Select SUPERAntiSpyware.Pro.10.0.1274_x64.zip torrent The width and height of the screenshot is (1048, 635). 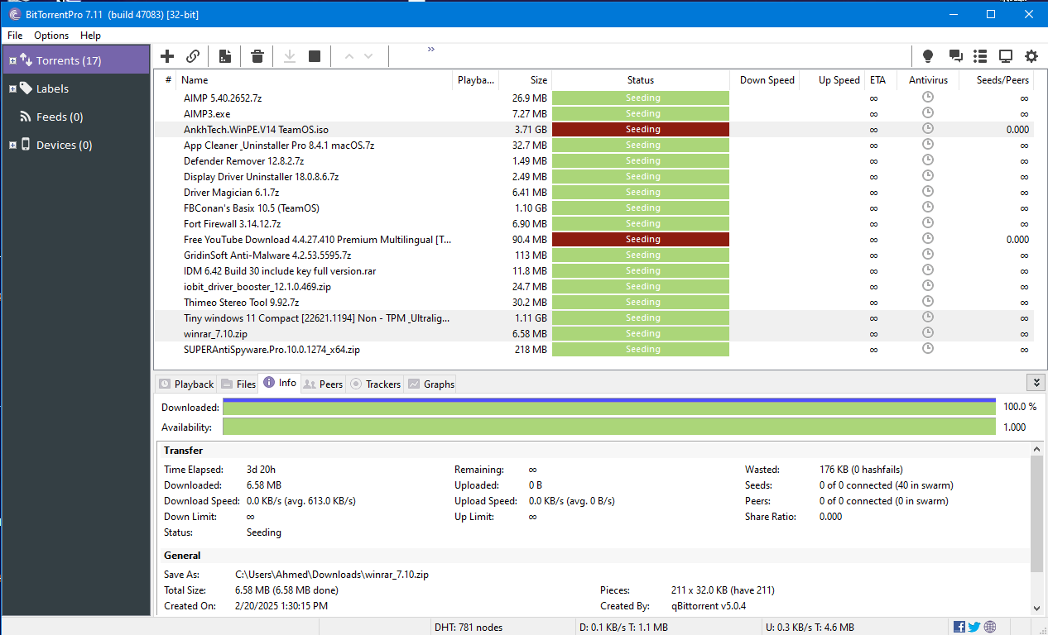coord(594,349)
